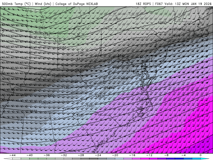Select the 5190 contour label
213x160 pixels.
pos(46,34)
